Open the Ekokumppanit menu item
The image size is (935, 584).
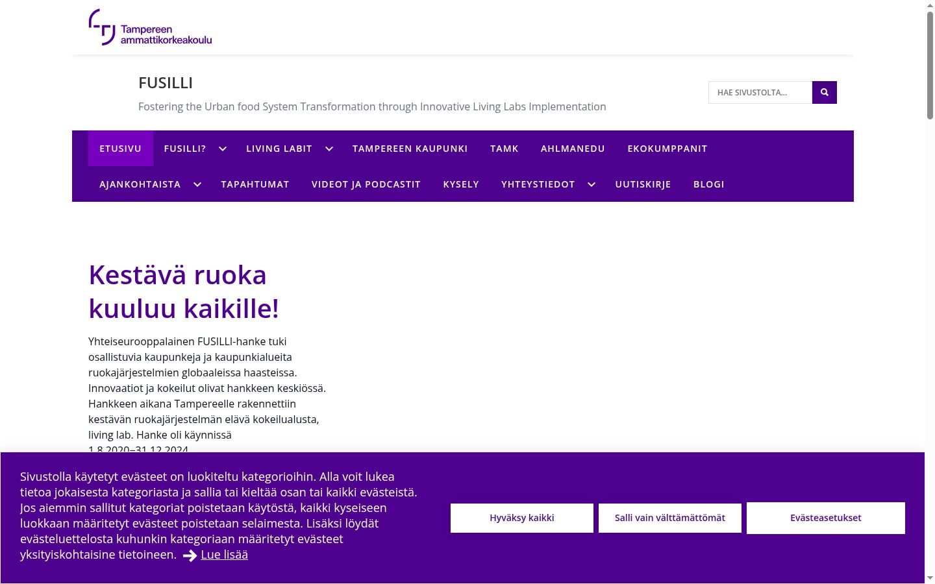(x=667, y=149)
